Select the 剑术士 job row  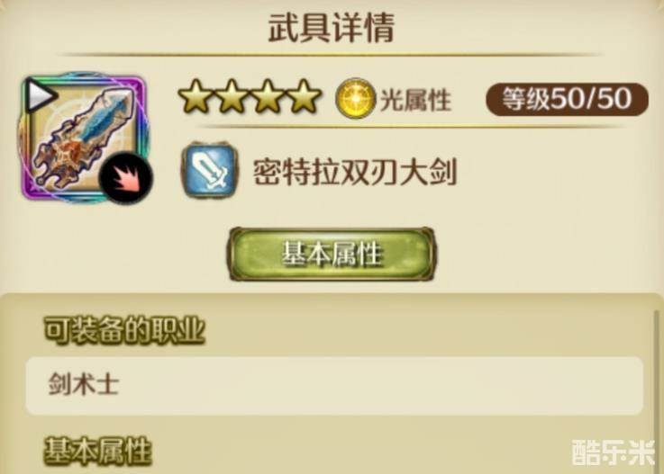334,386
